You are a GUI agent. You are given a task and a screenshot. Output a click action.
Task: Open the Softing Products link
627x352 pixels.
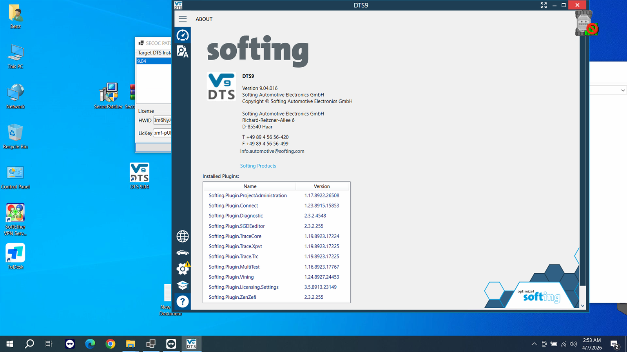258,166
